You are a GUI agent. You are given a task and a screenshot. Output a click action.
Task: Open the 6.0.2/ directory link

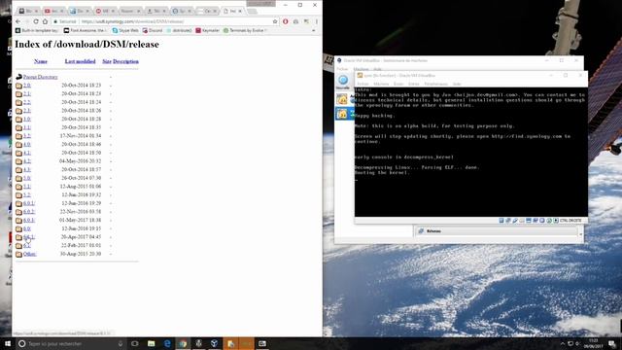coord(29,212)
